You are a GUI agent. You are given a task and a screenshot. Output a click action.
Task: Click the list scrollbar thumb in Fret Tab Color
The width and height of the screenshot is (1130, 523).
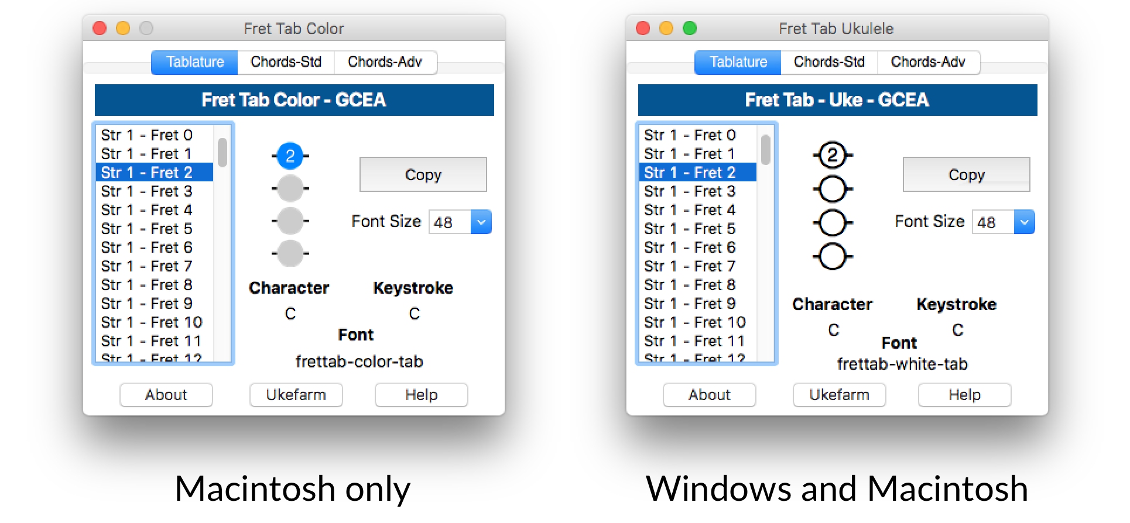[222, 152]
